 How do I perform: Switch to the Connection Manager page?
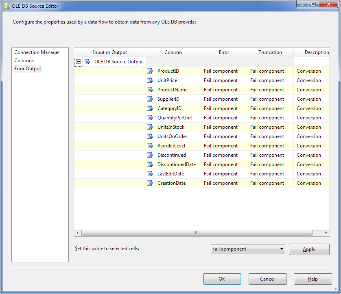(x=37, y=52)
